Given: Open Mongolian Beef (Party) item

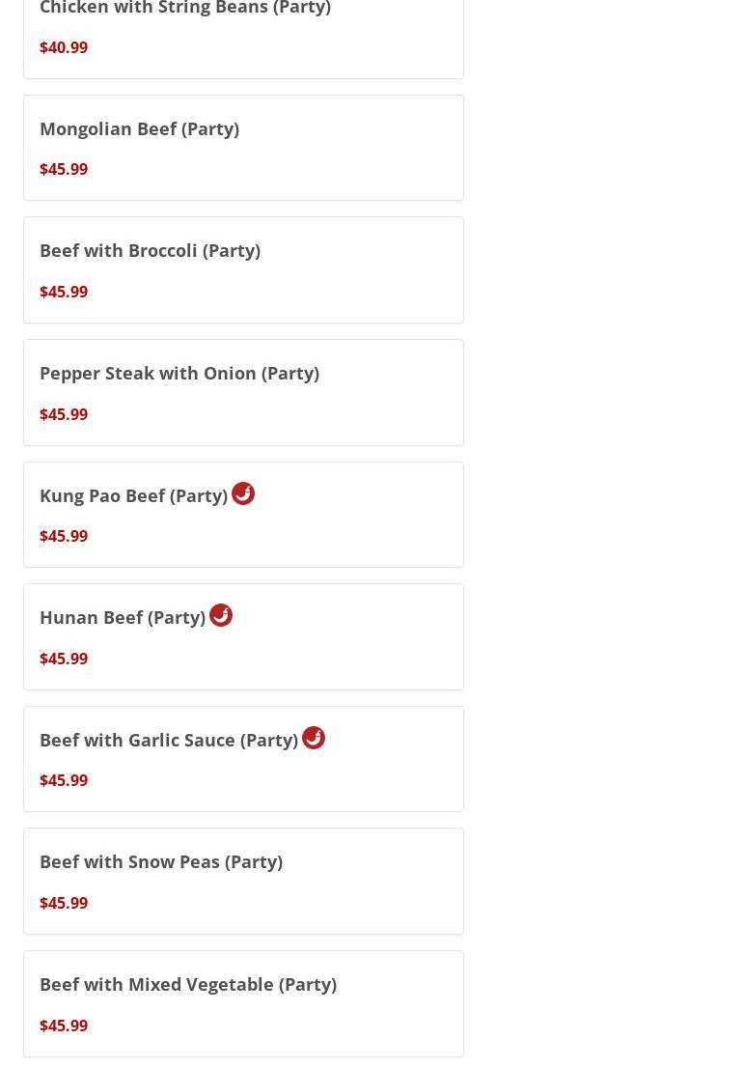Looking at the screenshot, I should tap(139, 128).
